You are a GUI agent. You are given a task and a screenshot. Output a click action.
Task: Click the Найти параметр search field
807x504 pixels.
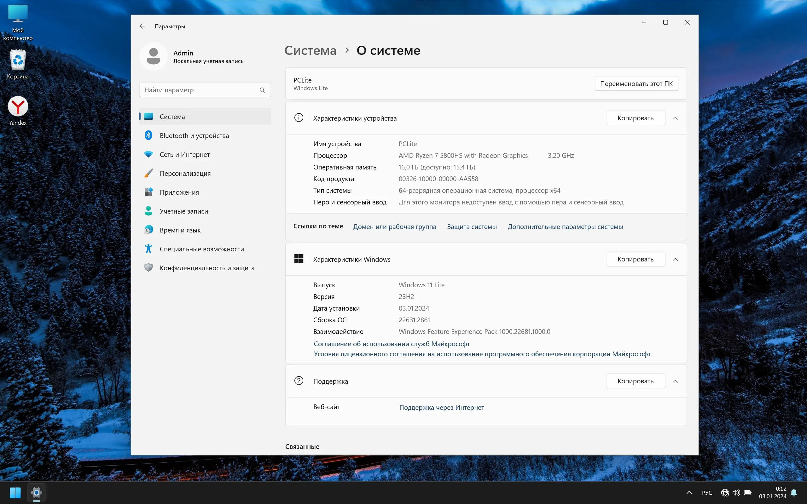[200, 90]
